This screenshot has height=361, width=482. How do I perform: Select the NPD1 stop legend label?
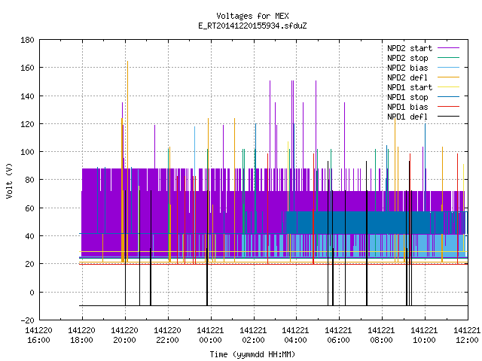(407, 97)
